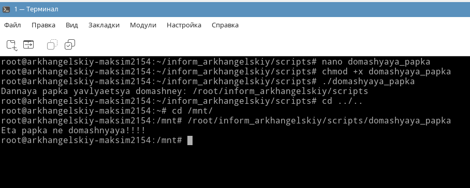Viewport: 470px width, 188px height.
Task: Open the Правка menu
Action: pos(43,25)
